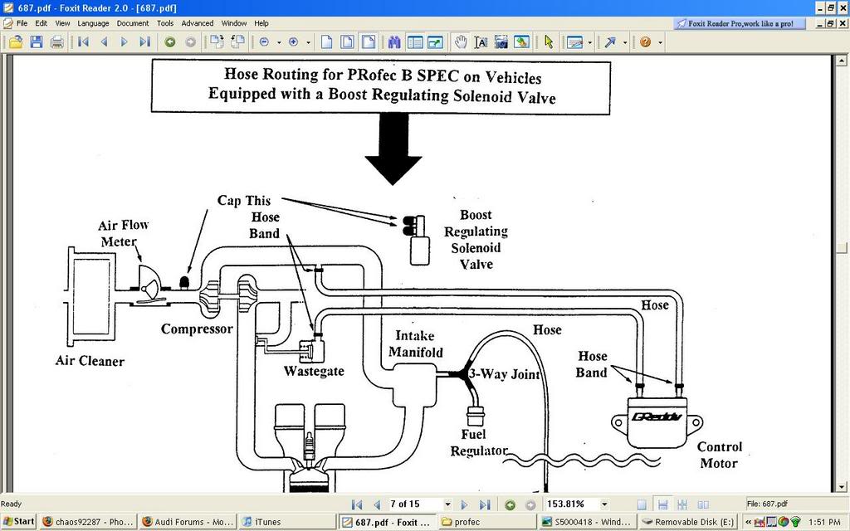The height and width of the screenshot is (531, 850).
Task: Switch to facing pages layout
Action: click(703, 504)
